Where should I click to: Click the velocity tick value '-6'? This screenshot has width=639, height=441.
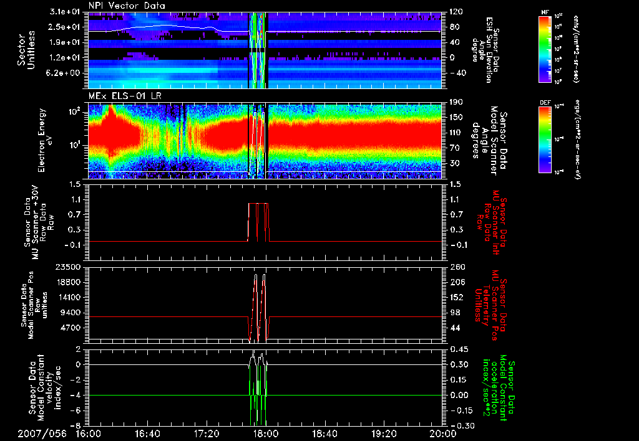pyautogui.click(x=76, y=411)
